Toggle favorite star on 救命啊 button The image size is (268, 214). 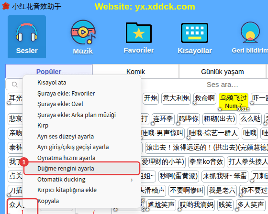(x=194, y=103)
